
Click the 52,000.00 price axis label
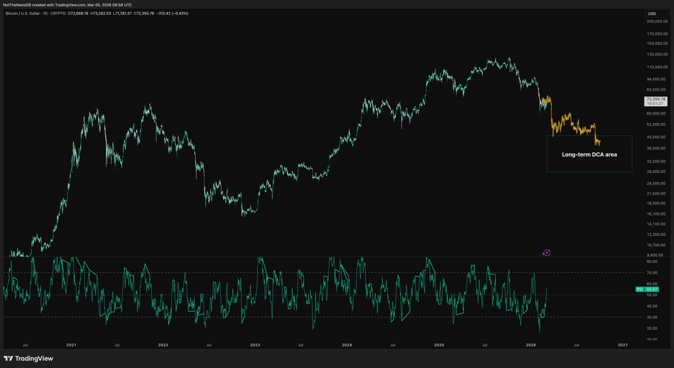pyautogui.click(x=656, y=125)
